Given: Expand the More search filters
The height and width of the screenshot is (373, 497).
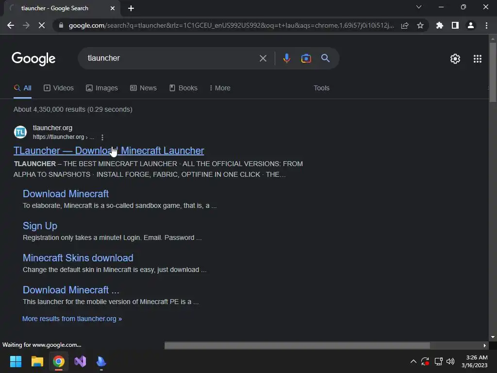Looking at the screenshot, I should click(x=220, y=88).
